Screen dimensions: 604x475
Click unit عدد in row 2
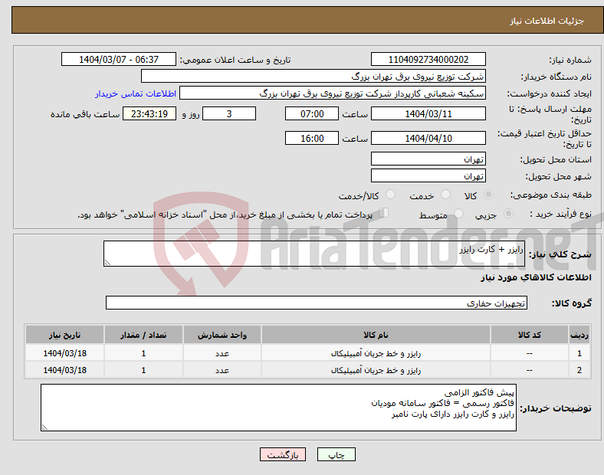(222, 370)
